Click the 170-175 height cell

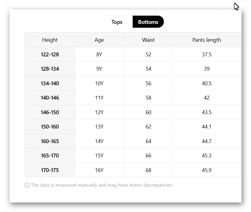click(50, 170)
